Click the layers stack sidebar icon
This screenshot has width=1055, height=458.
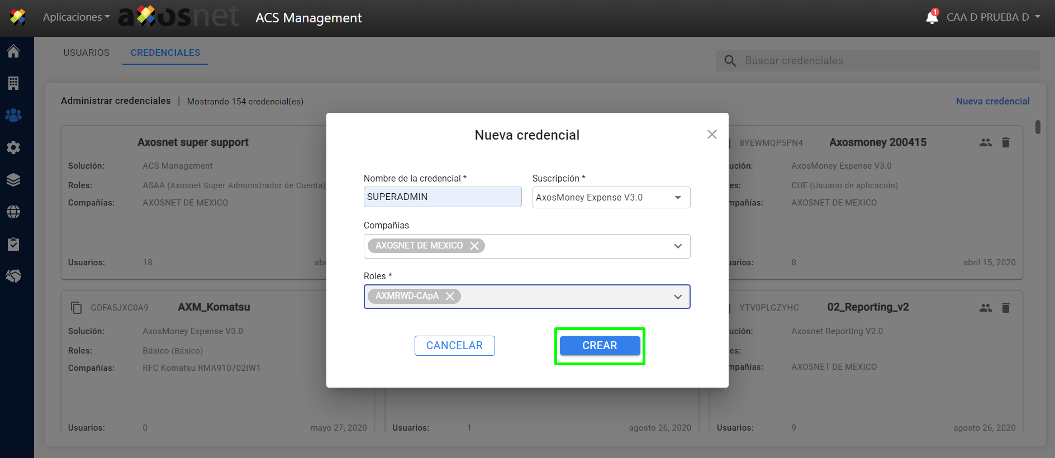pyautogui.click(x=13, y=180)
